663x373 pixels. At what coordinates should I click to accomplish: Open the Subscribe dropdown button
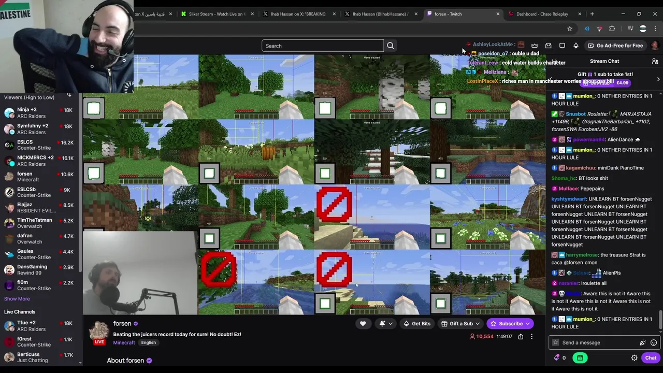click(511, 324)
